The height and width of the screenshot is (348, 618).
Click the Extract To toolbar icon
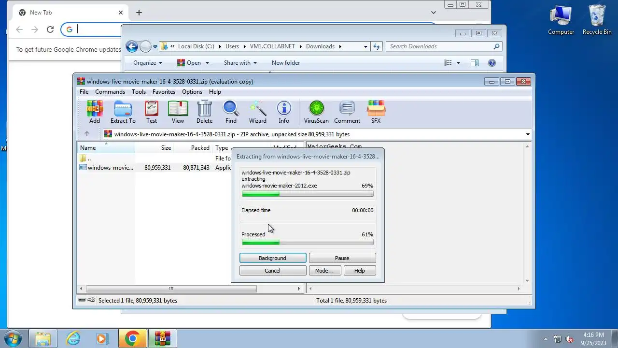coord(123,112)
